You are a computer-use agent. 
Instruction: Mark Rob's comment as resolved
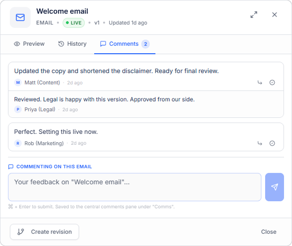[x=272, y=143]
